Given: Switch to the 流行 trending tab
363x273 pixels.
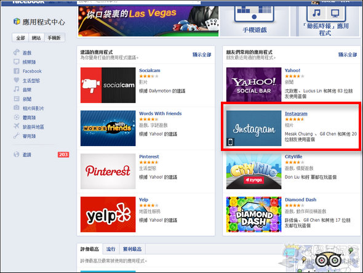Looking at the screenshot, I should [x=111, y=249].
